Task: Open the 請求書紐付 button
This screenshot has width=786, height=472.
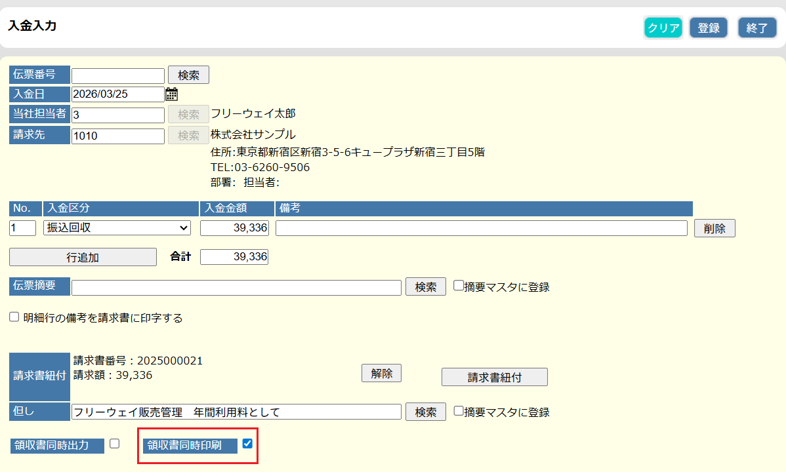Action: pyautogui.click(x=494, y=377)
